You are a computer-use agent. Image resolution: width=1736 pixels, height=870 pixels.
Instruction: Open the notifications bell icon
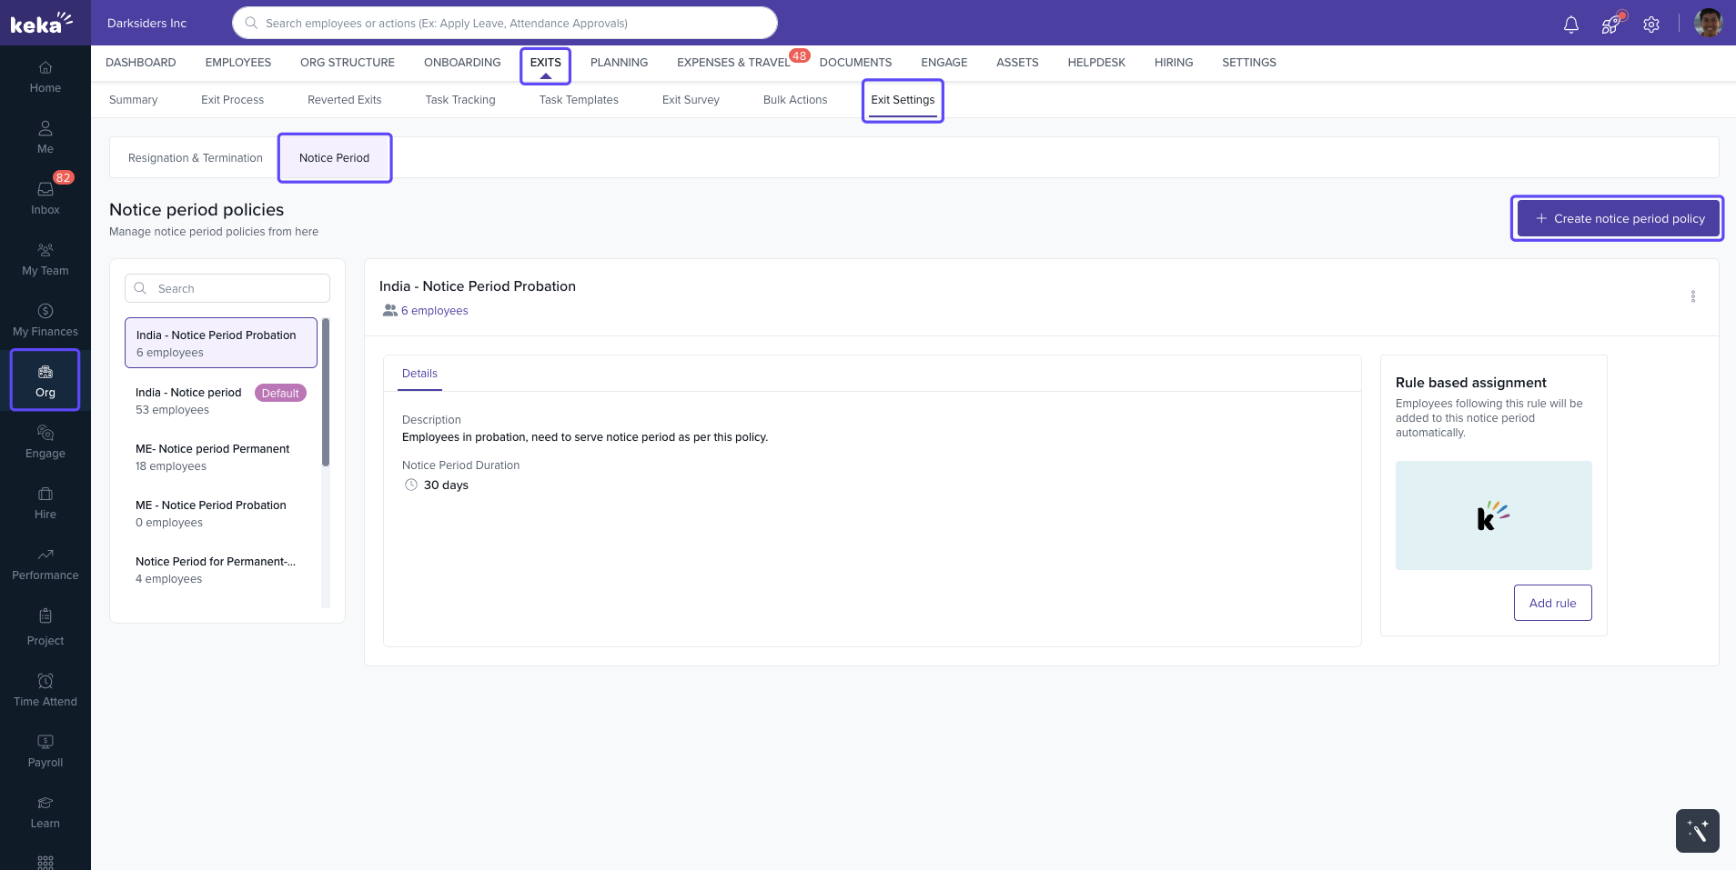[1570, 25]
